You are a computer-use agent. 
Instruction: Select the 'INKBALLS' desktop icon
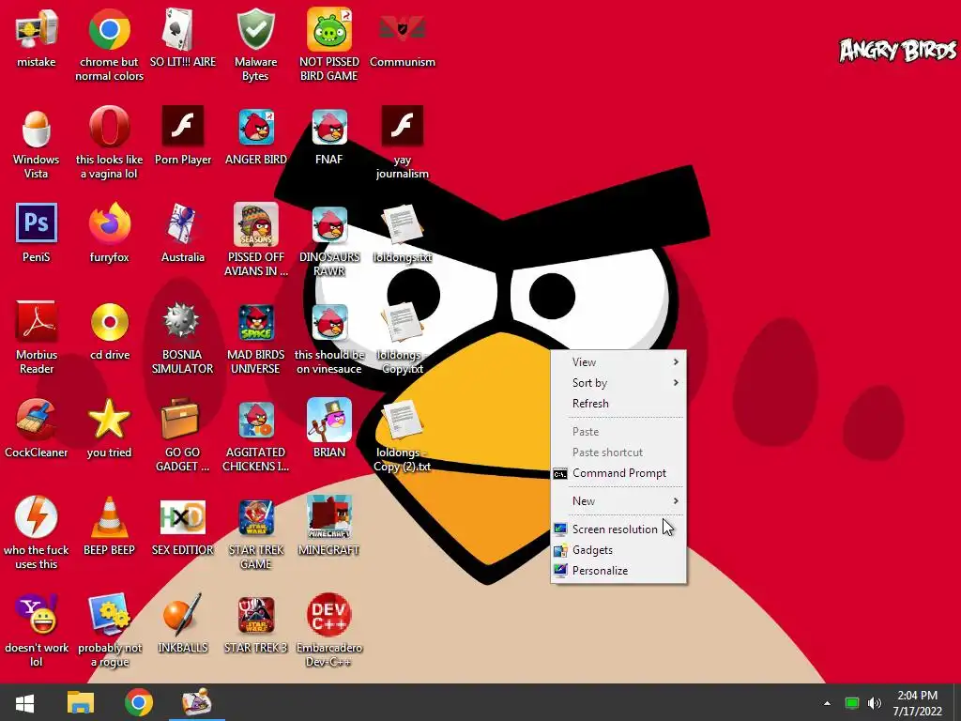(183, 614)
